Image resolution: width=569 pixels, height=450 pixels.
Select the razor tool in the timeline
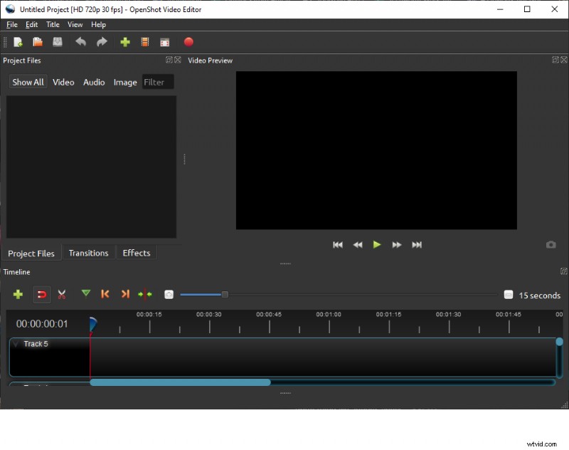pos(62,294)
